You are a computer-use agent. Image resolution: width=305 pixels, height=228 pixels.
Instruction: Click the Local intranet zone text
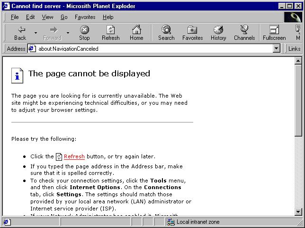click(x=198, y=222)
